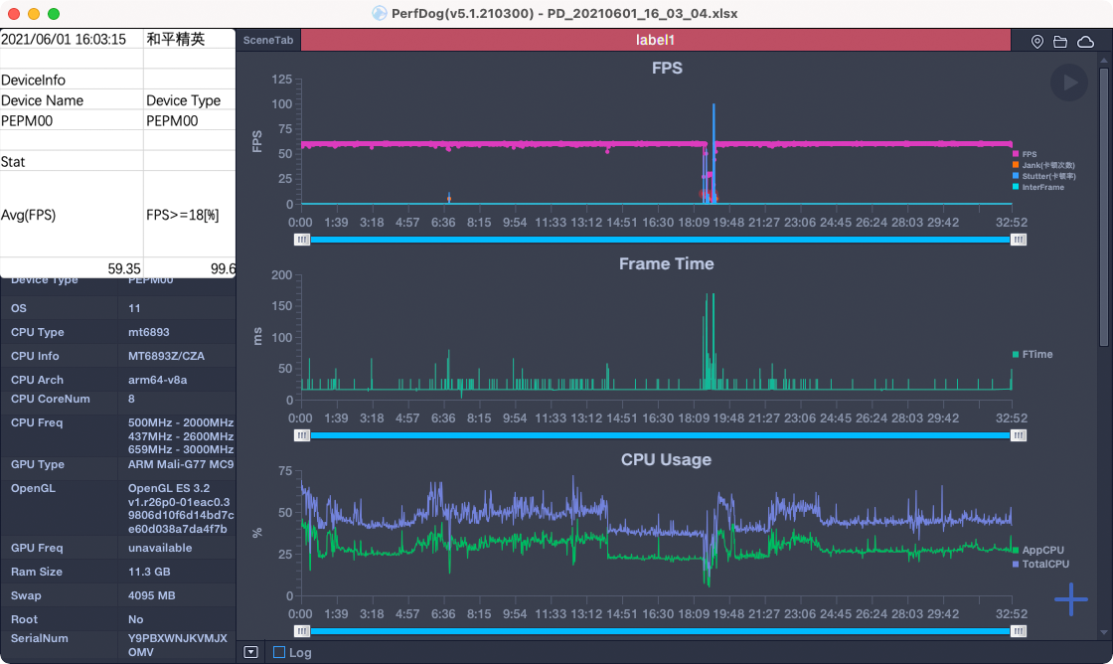Click the scrollbar up arrow
The width and height of the screenshot is (1113, 664).
[x=1104, y=60]
